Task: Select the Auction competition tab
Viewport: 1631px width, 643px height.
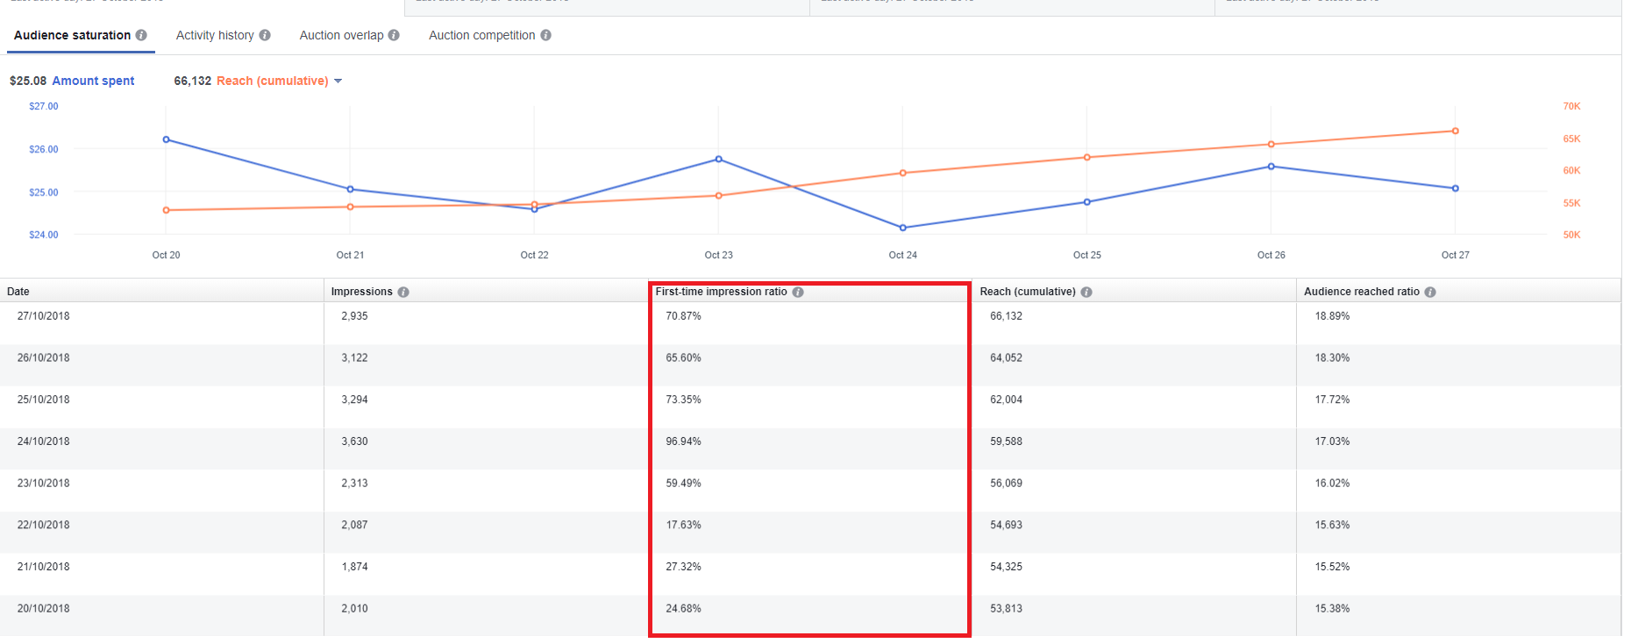Action: tap(481, 35)
